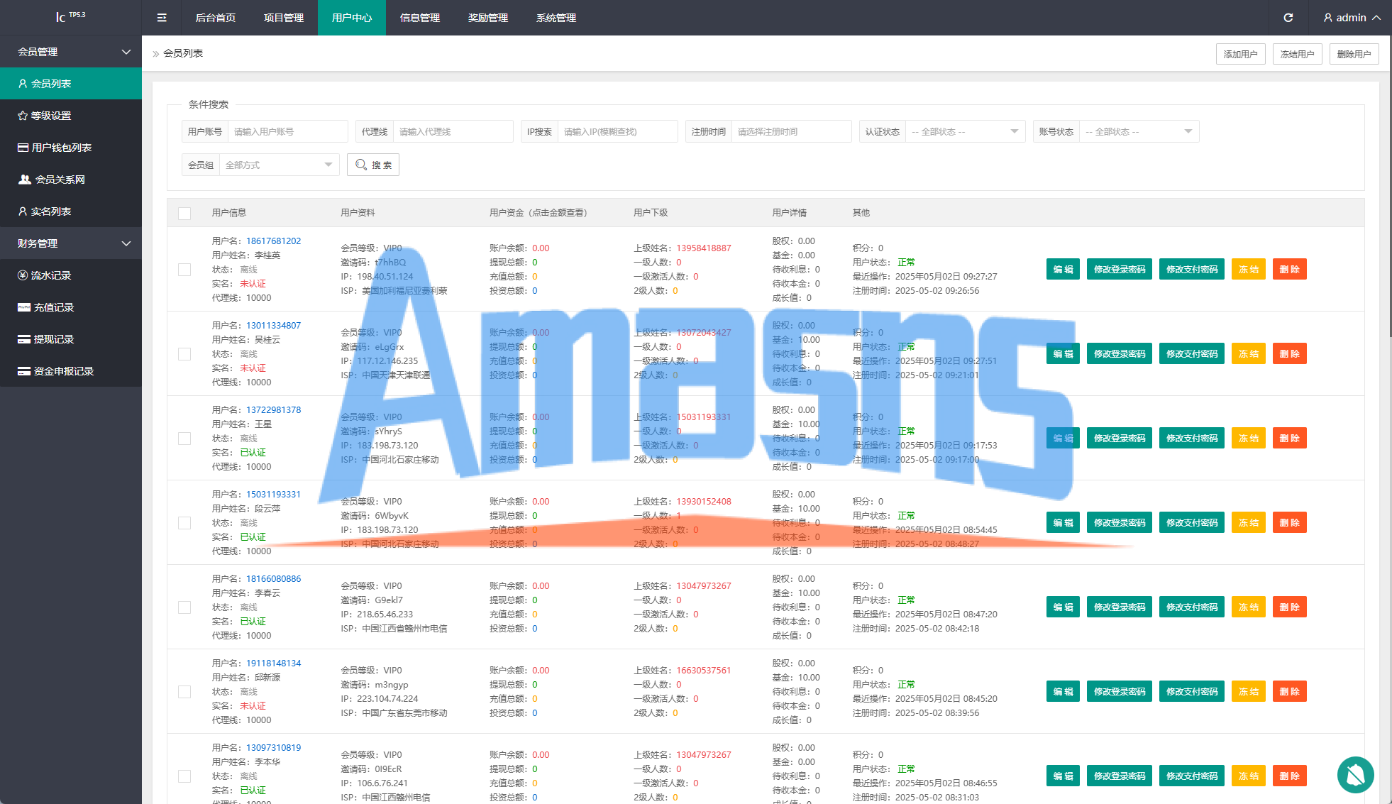This screenshot has width=1392, height=804.
Task: Check the select-all checkbox in table header
Action: tap(184, 213)
